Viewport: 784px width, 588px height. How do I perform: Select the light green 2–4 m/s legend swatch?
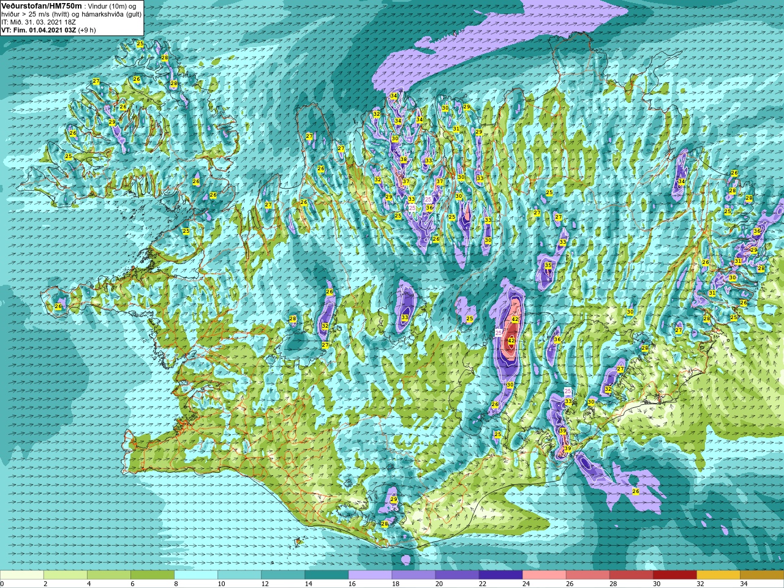tap(66, 575)
